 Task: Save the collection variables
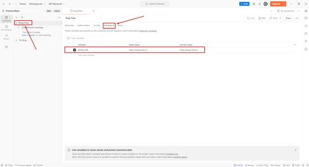[251, 18]
